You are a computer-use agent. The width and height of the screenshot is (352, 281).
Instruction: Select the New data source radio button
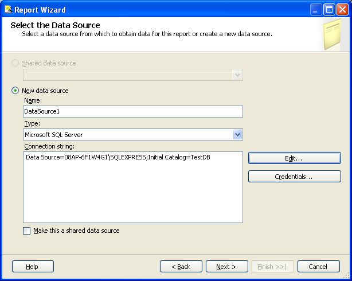[x=15, y=91]
